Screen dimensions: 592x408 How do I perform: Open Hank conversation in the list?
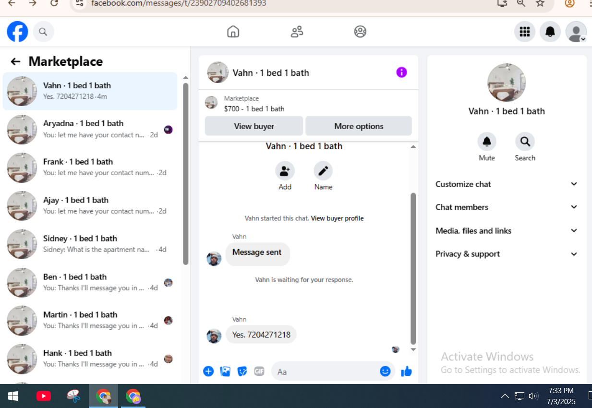90,359
